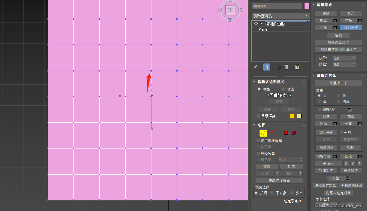Click the ViewCube top face
Image resolution: width=367 pixels, height=211 pixels.
click(230, 10)
